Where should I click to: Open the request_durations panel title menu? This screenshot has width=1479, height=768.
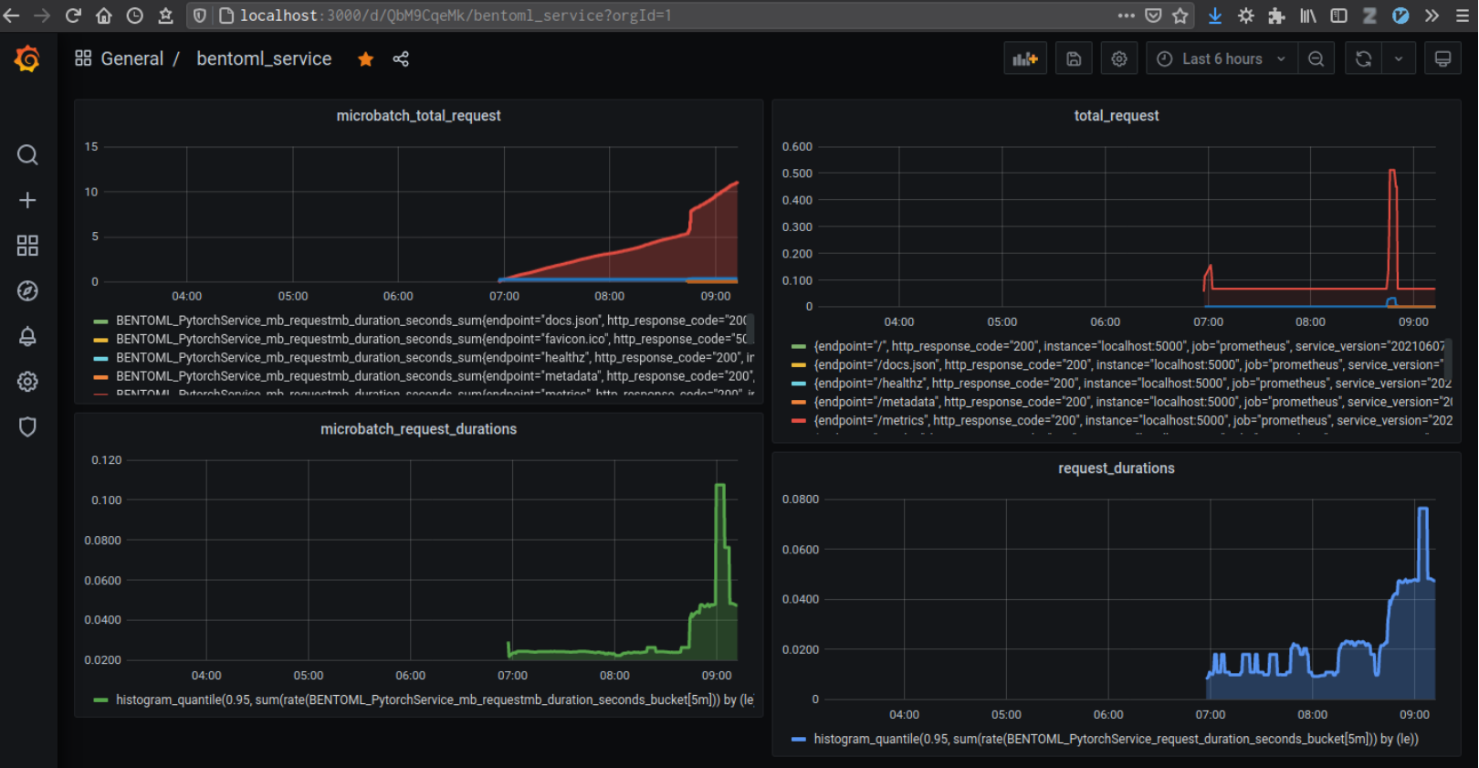click(1117, 468)
